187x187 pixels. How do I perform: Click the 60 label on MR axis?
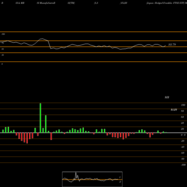click(x=183, y=117)
